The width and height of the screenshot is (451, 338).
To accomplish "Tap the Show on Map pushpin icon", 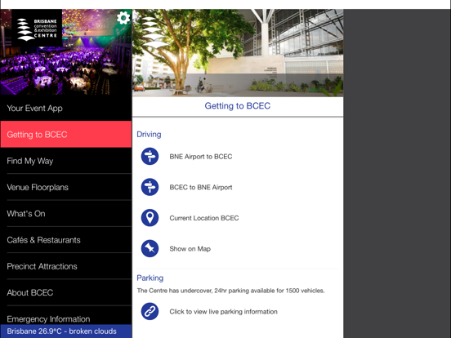I will click(x=150, y=249).
